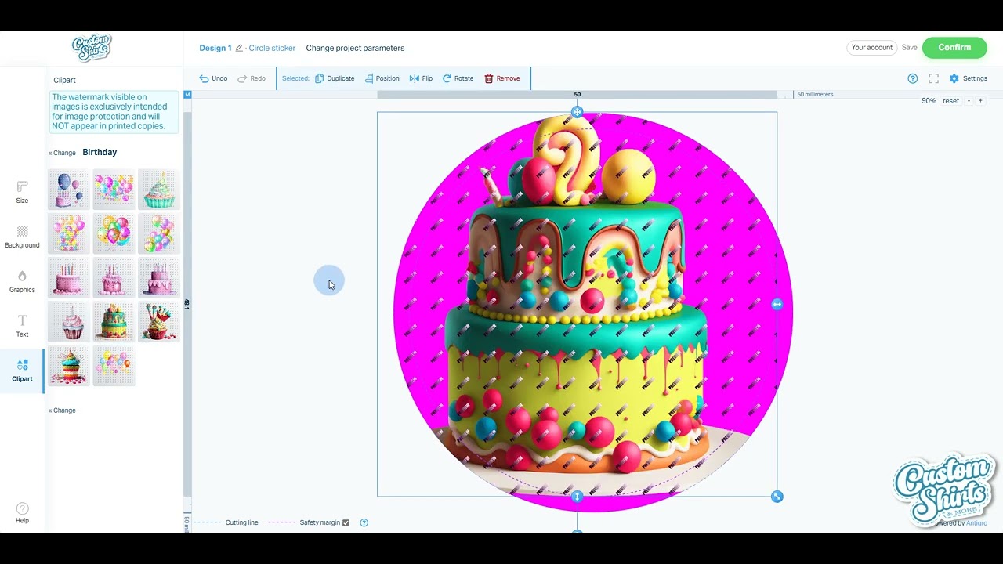The height and width of the screenshot is (564, 1003).
Task: Click the pencil icon beside Design 1
Action: pos(239,49)
